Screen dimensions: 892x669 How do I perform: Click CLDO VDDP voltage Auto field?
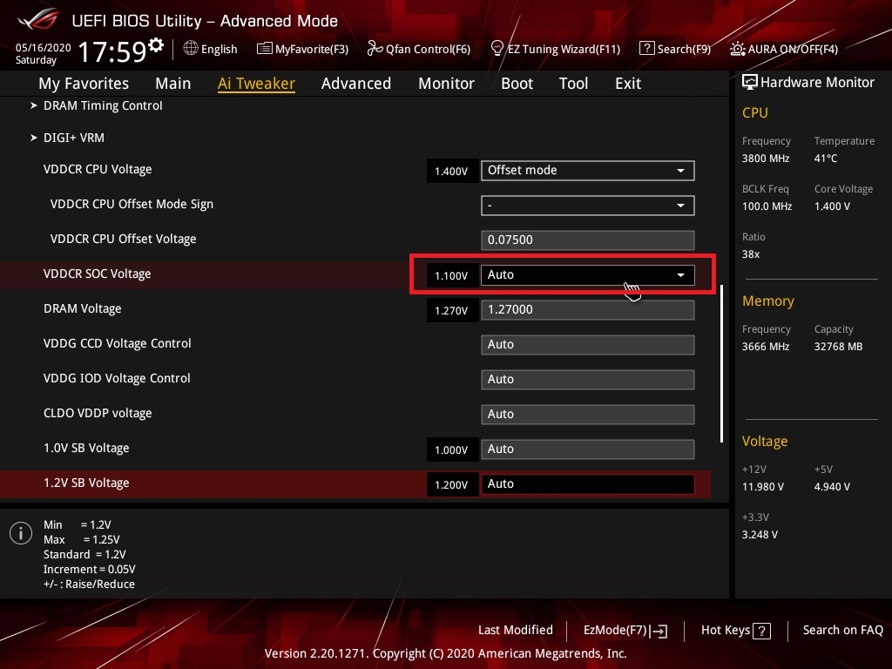coord(588,414)
